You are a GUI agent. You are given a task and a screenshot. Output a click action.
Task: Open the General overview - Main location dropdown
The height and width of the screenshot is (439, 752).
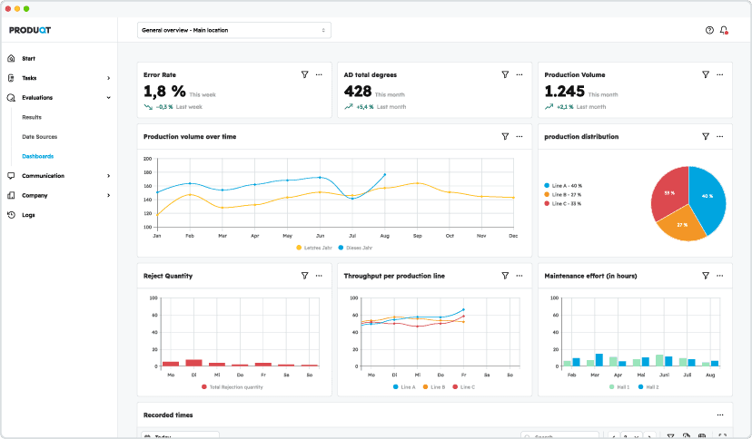(234, 30)
